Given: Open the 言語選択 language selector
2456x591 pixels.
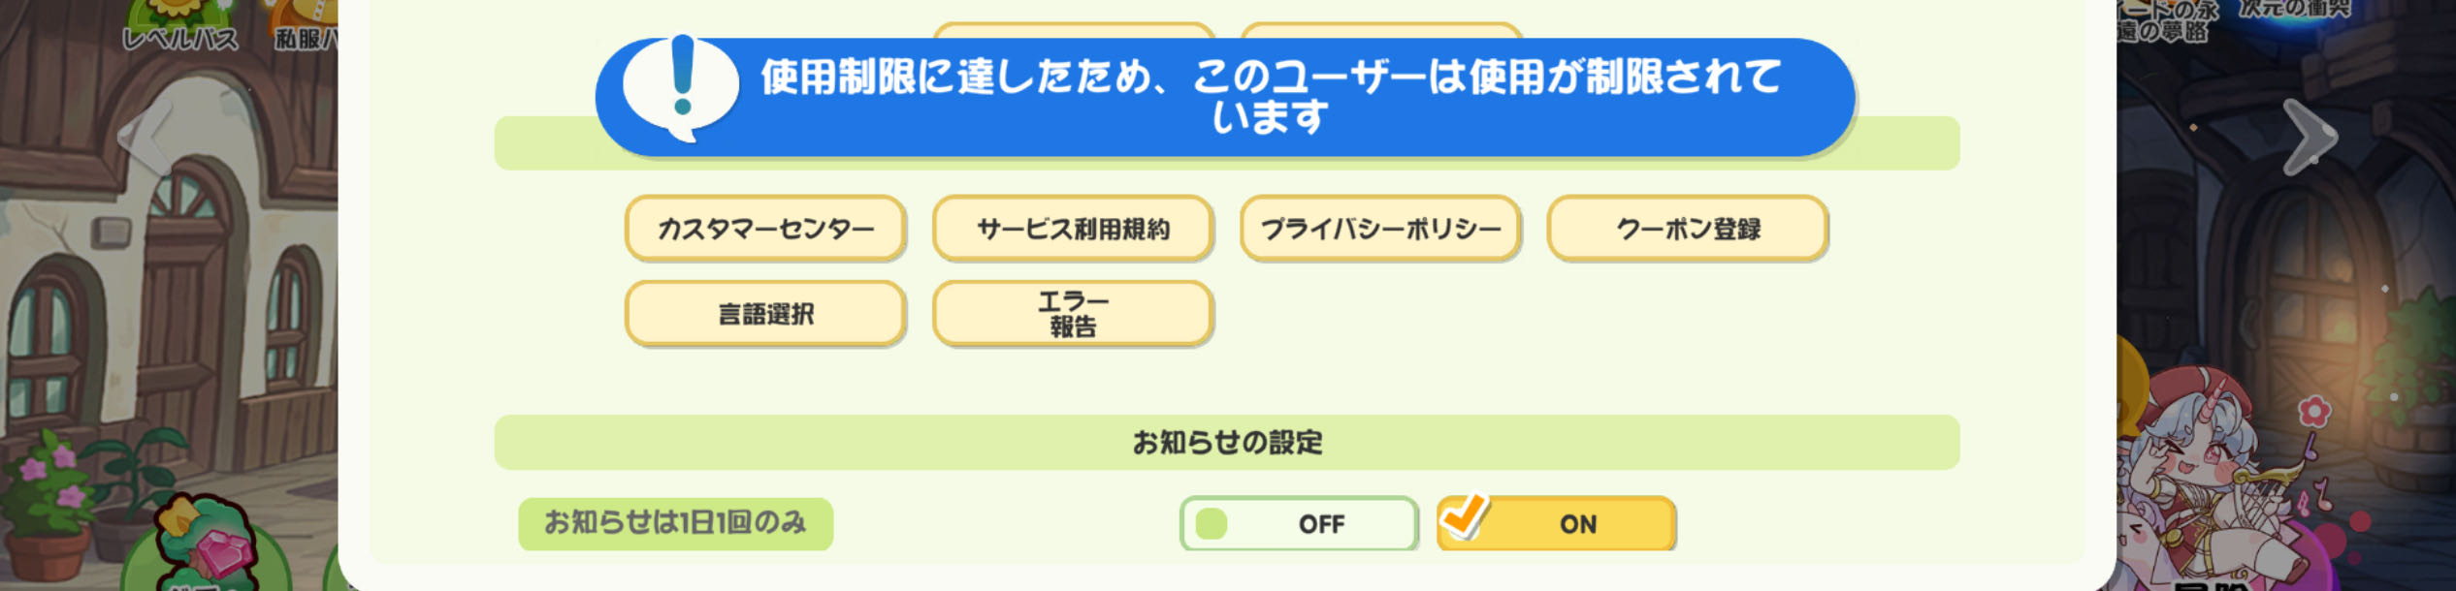Looking at the screenshot, I should pyautogui.click(x=765, y=315).
